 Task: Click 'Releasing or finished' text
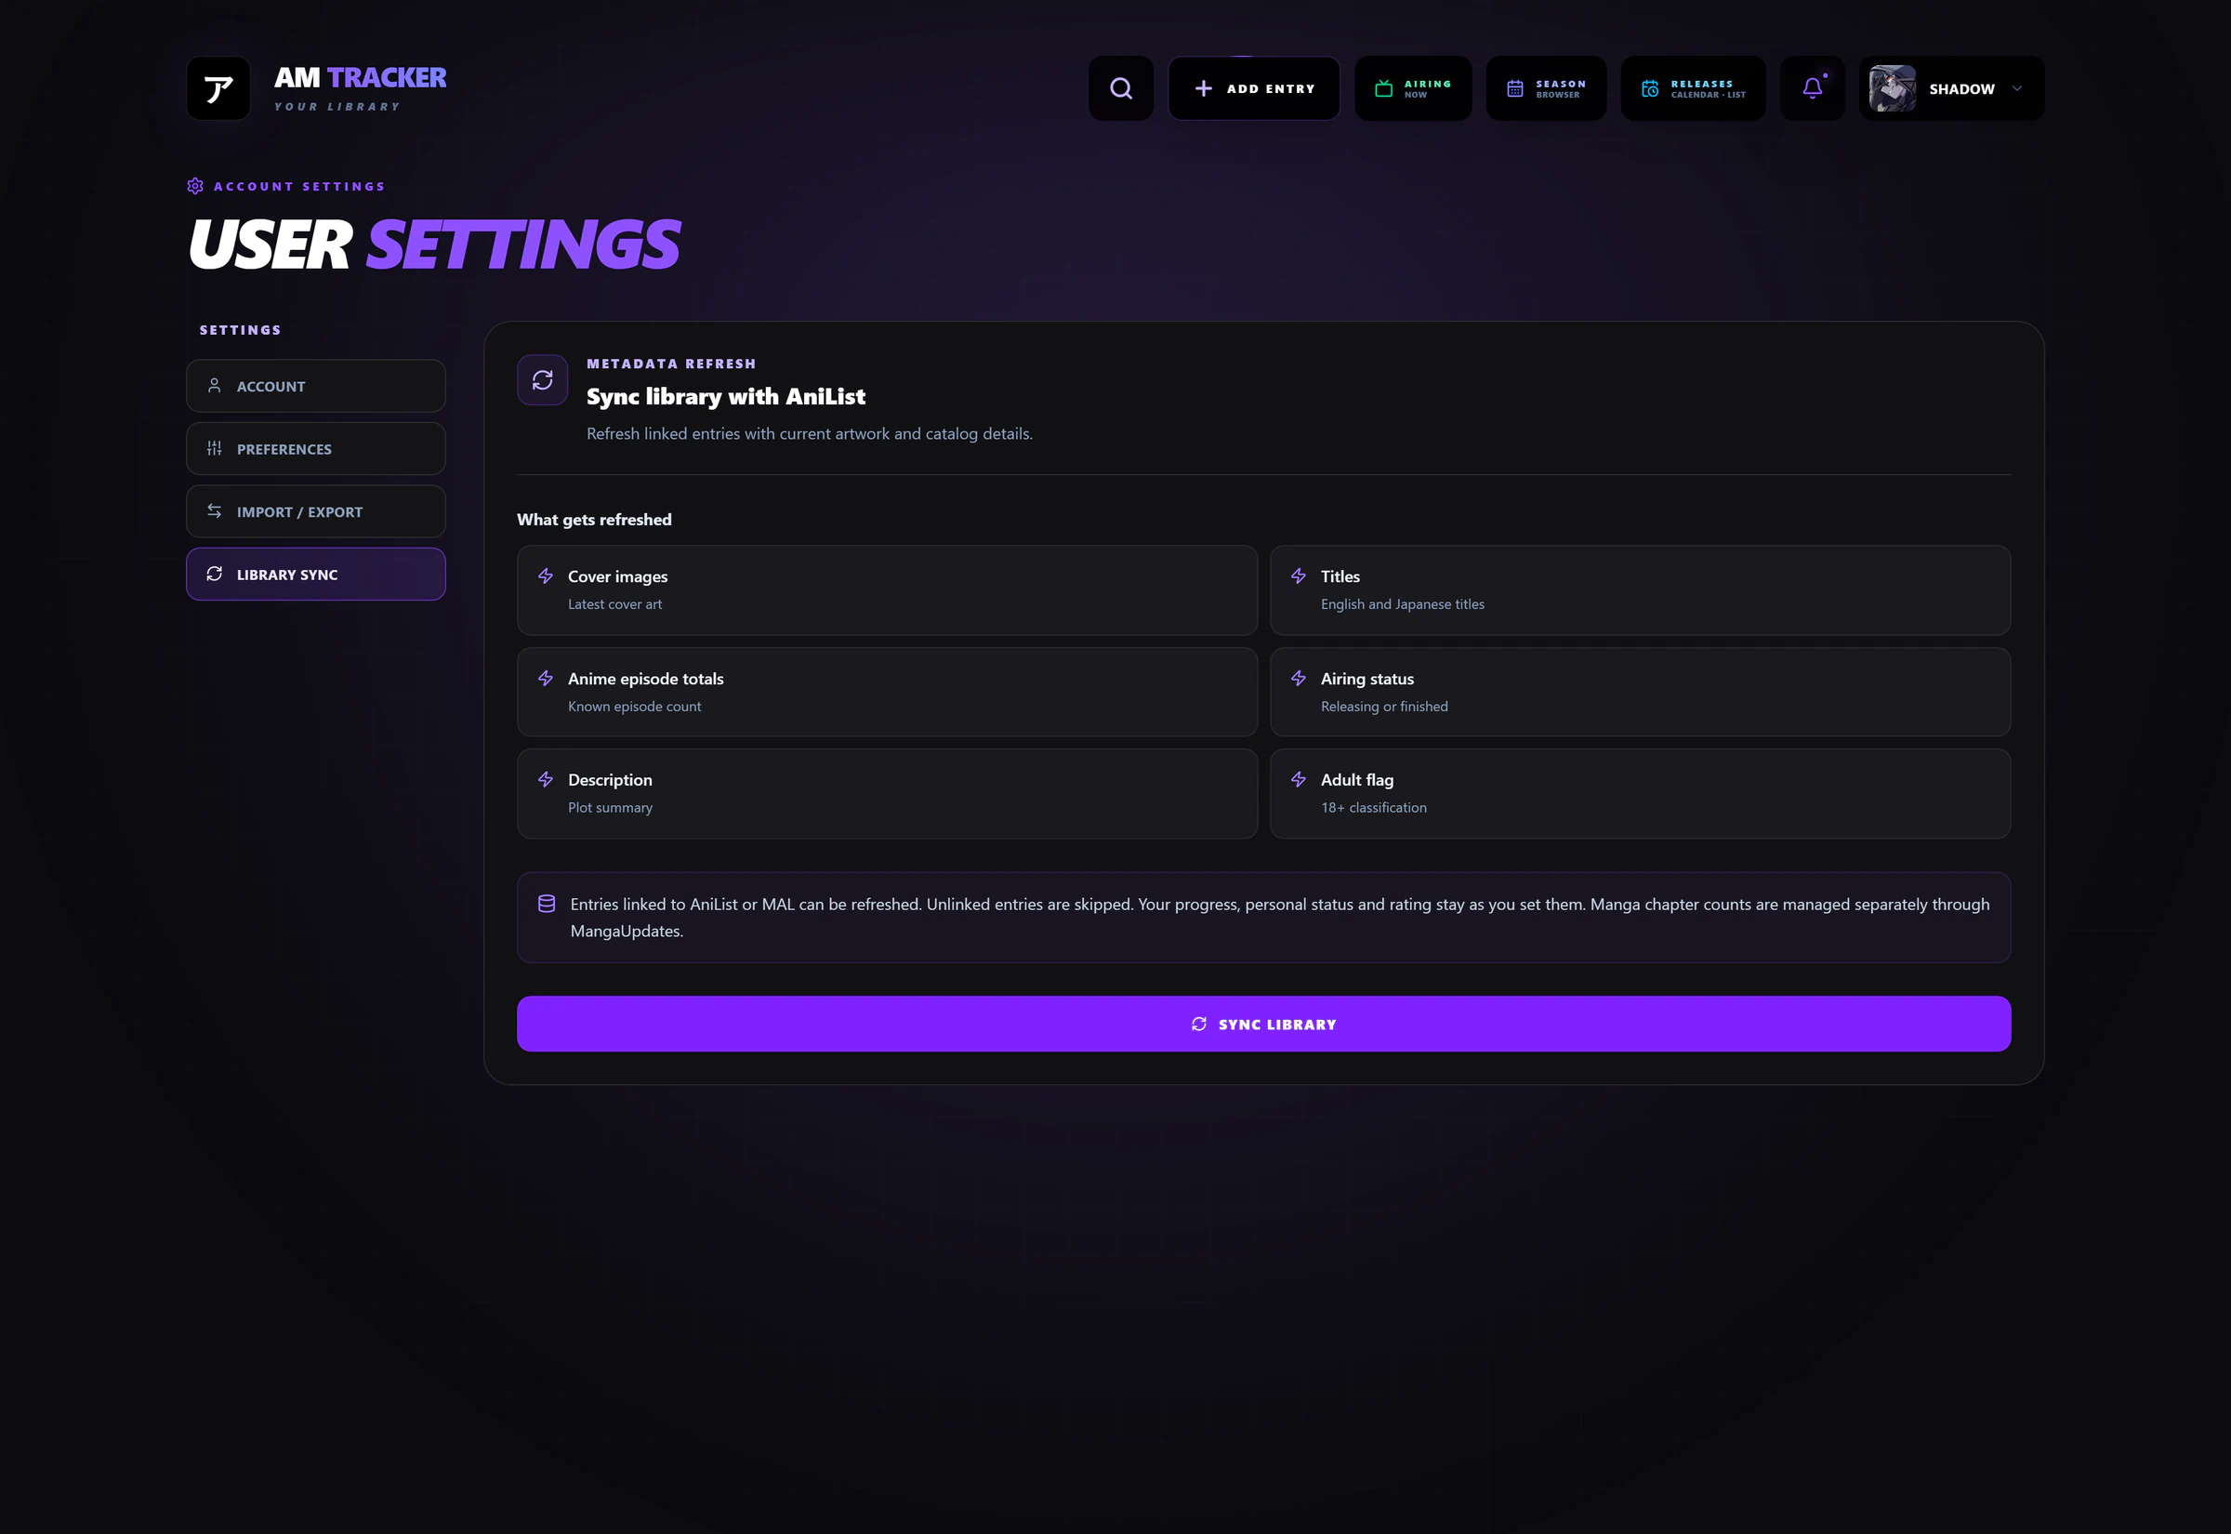coord(1383,706)
